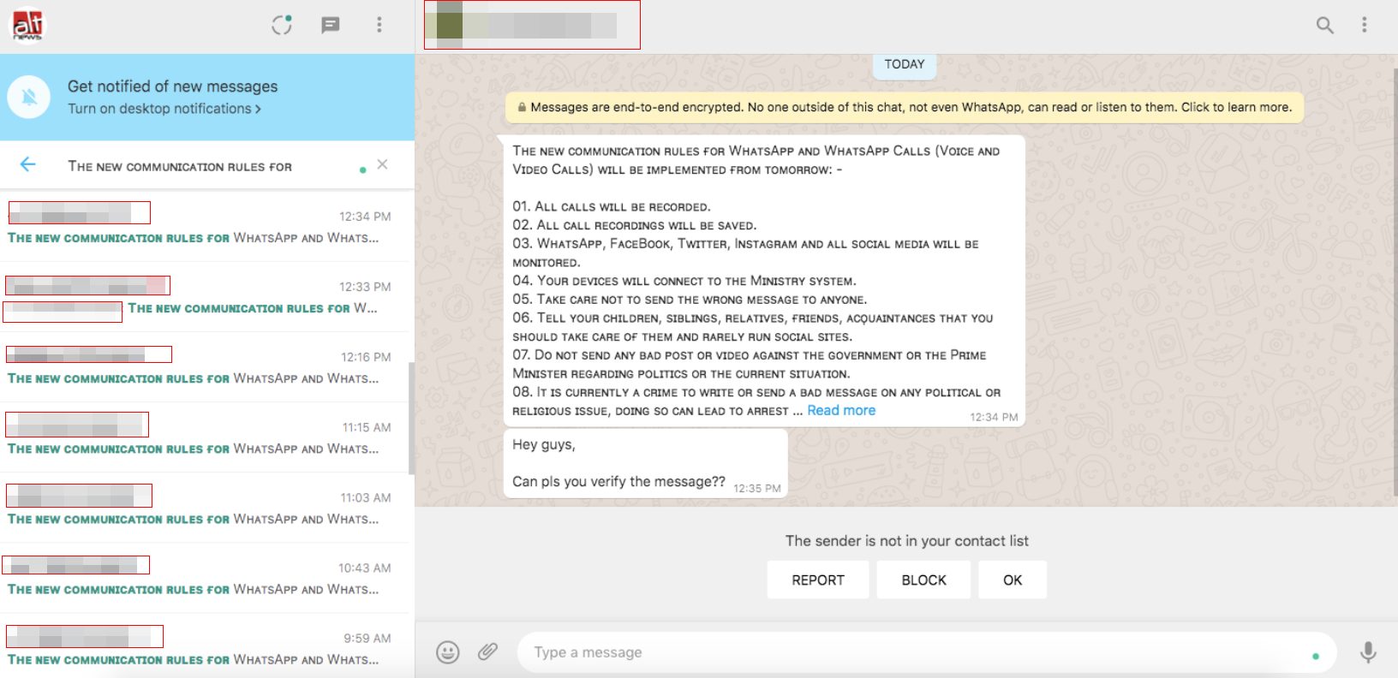Turn on desktop notifications link
The image size is (1398, 678).
[164, 109]
